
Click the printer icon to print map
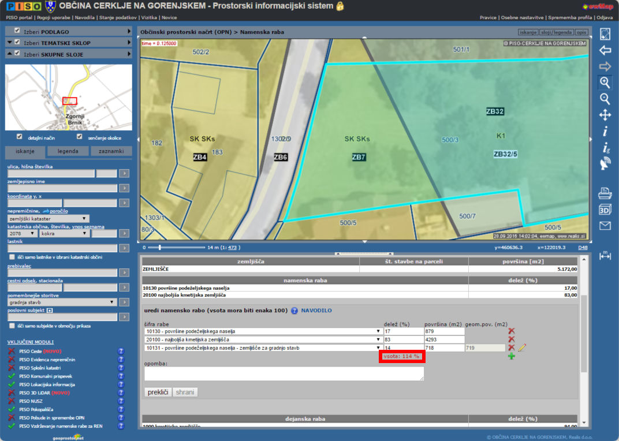pyautogui.click(x=605, y=193)
